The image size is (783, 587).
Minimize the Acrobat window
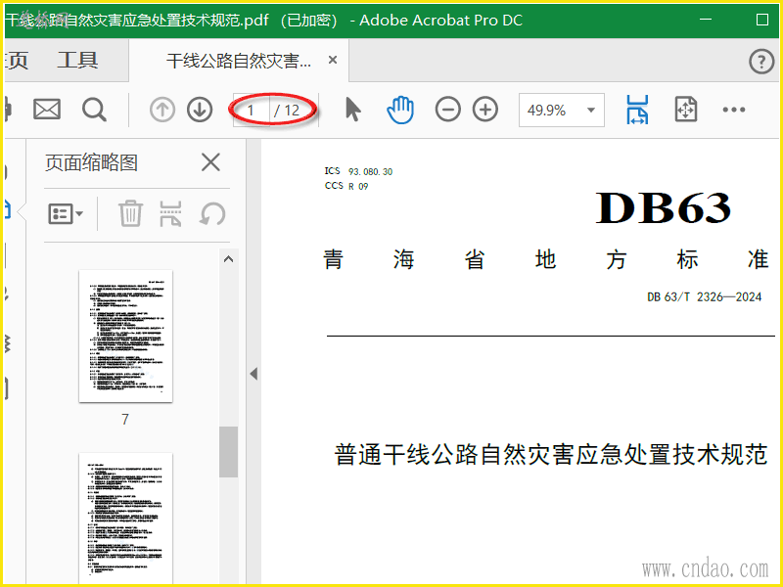coord(706,20)
